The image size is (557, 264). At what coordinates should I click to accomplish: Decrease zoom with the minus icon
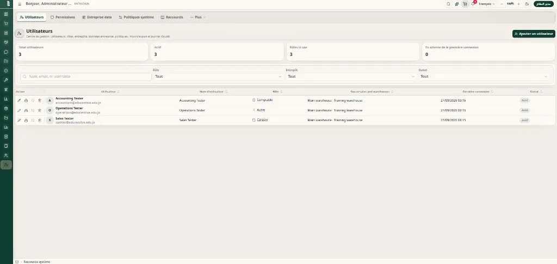coord(502,4)
